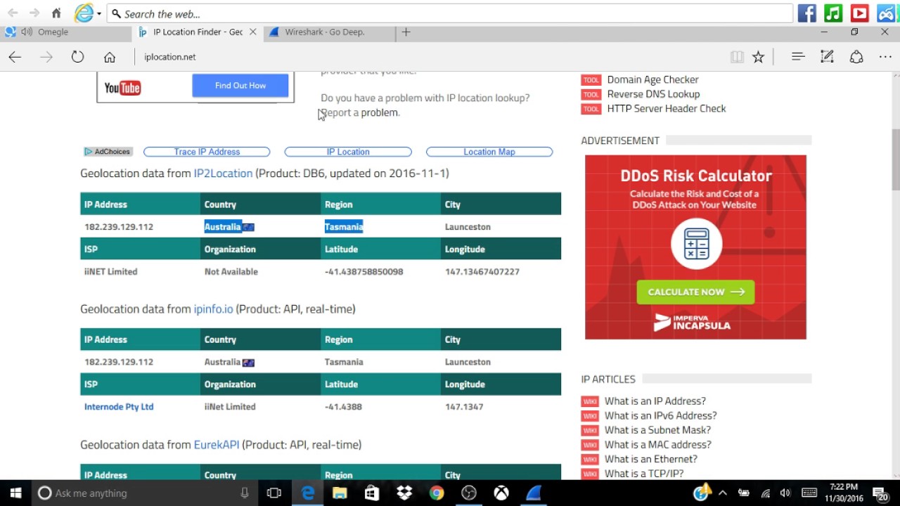This screenshot has height=506, width=900.
Task: Open reading view book icon
Action: click(x=737, y=57)
